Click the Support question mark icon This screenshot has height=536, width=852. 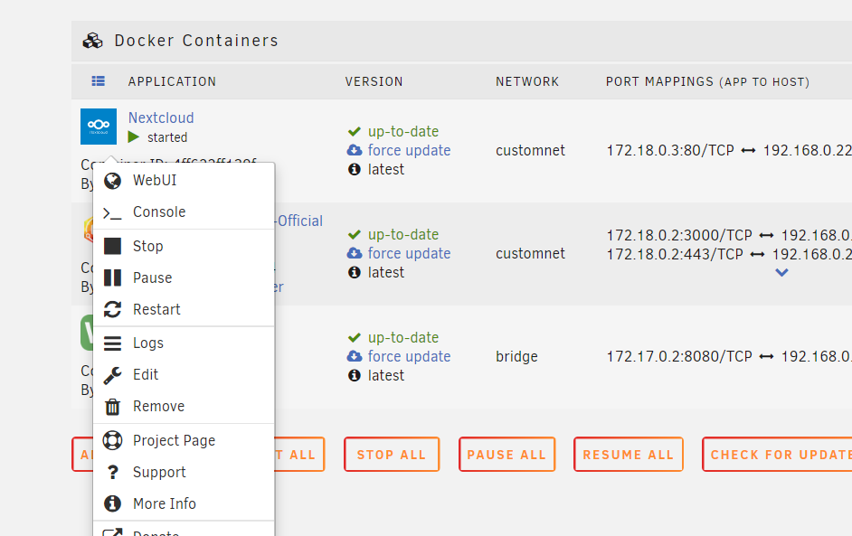pos(112,472)
